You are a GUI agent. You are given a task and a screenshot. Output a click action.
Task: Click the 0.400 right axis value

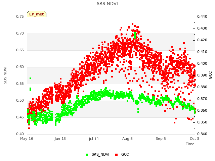click(x=202, y=63)
